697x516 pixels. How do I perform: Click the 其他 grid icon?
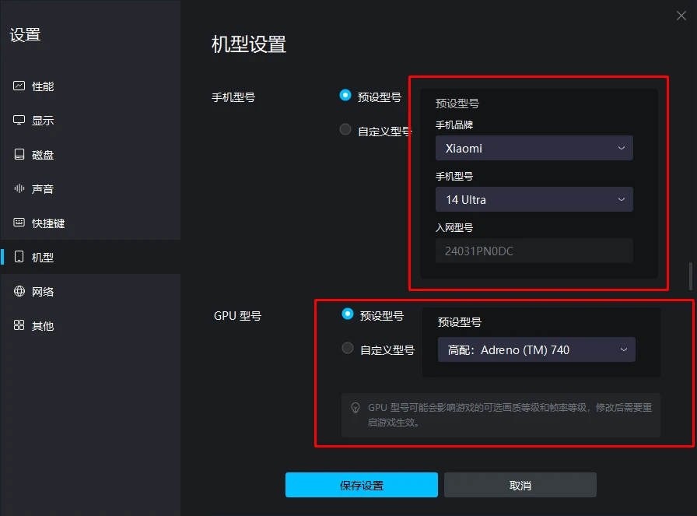click(x=19, y=325)
